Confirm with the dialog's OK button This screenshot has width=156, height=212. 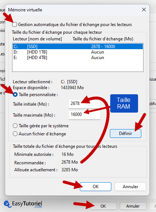tap(96, 187)
